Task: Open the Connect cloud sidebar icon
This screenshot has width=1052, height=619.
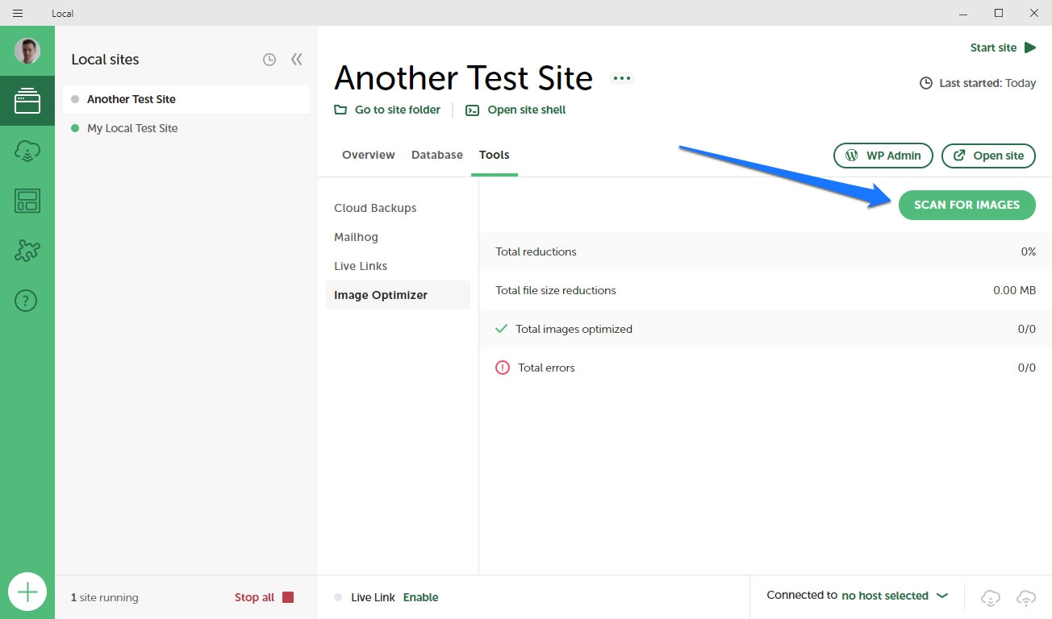Action: tap(27, 151)
